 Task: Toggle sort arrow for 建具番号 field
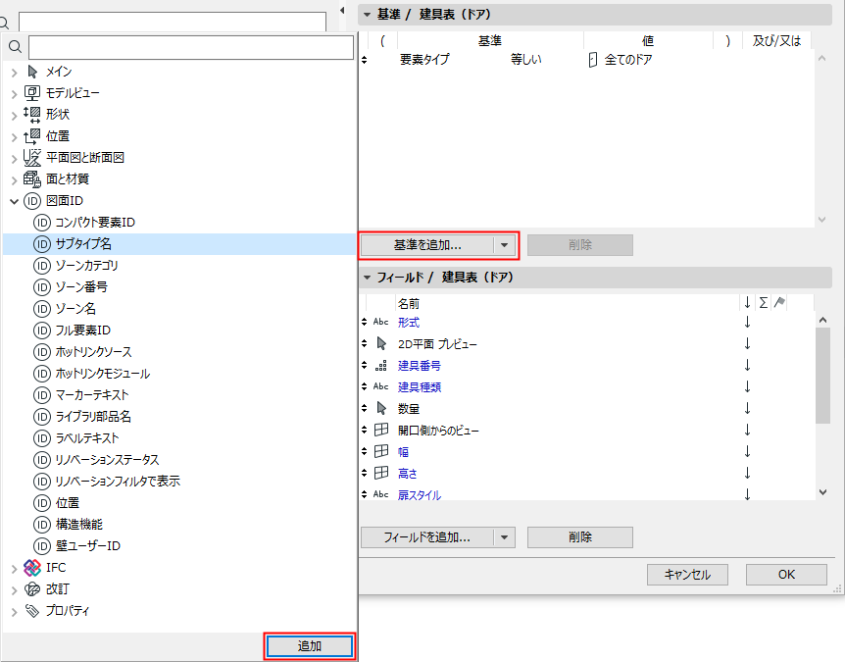coord(747,365)
